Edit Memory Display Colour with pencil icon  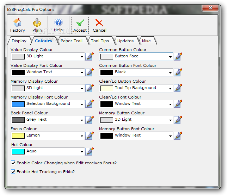90,88
